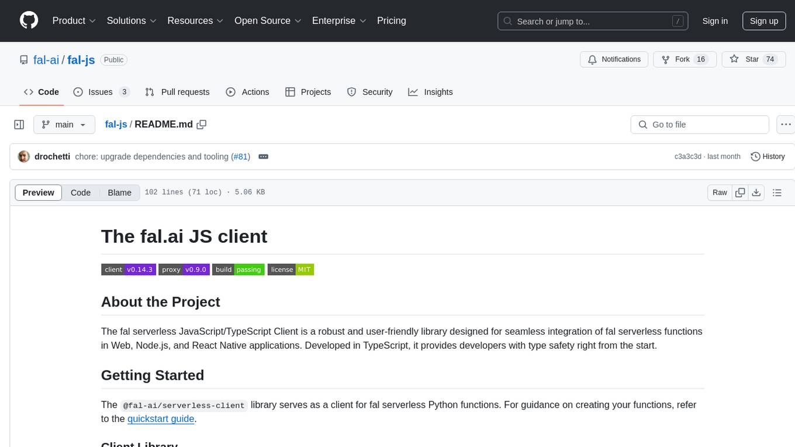The height and width of the screenshot is (447, 795).
Task: Click the fal-js breadcrumb link
Action: (x=116, y=125)
